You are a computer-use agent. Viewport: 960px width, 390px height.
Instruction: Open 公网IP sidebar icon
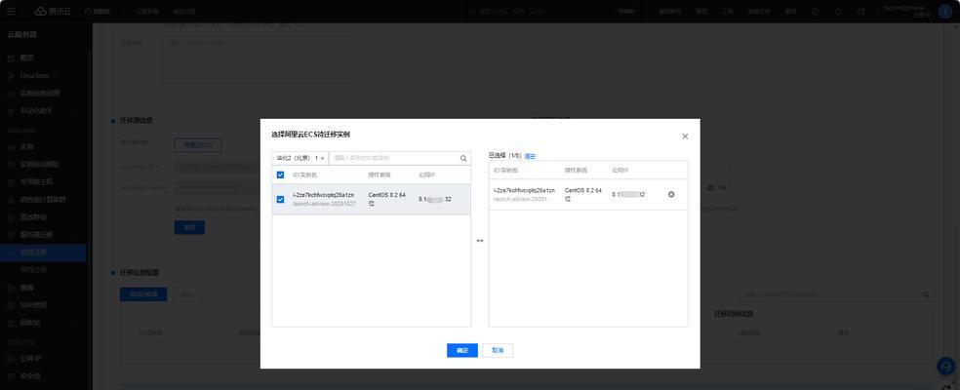click(11, 358)
